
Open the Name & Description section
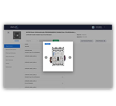tap(11, 50)
